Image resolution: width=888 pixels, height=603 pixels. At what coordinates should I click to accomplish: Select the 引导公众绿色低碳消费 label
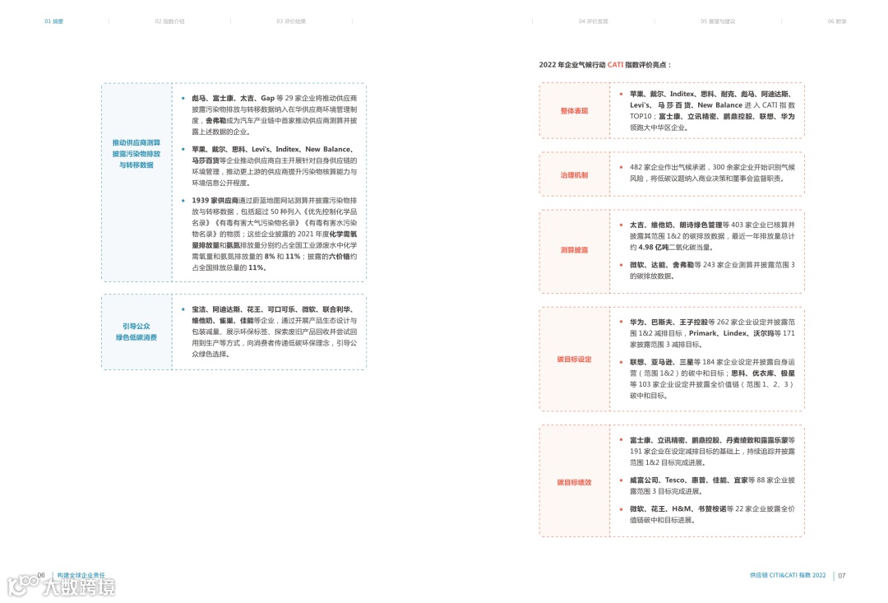point(136,332)
